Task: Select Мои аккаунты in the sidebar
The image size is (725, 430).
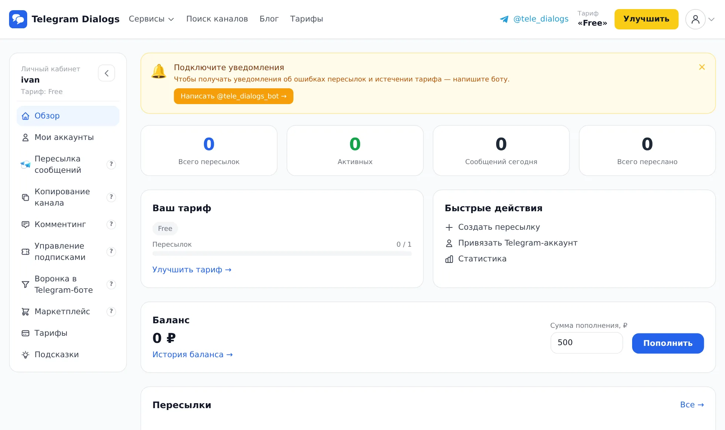Action: [68, 137]
